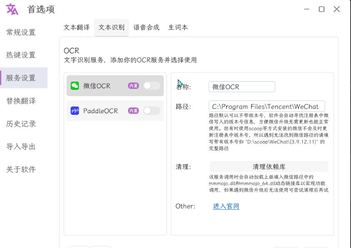The image size is (351, 248).
Task: Click the 路径 field with the WeChat path
Action: (267, 107)
